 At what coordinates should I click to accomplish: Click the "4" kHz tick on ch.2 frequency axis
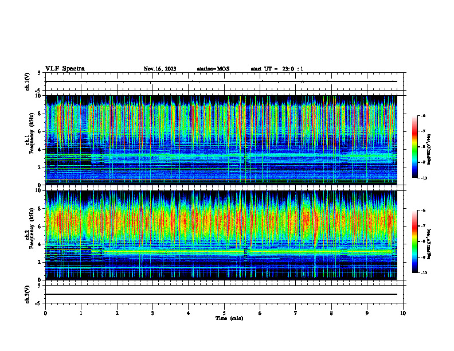coord(40,244)
